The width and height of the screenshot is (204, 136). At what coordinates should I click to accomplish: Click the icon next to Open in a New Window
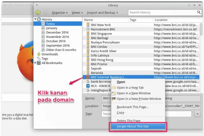(x=114, y=93)
